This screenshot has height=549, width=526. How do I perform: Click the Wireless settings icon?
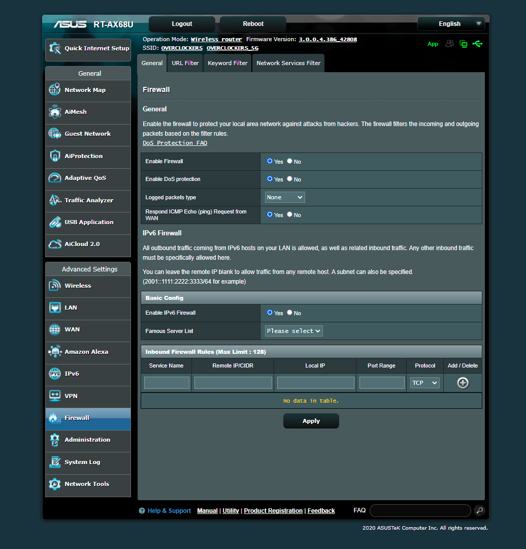[x=55, y=285]
